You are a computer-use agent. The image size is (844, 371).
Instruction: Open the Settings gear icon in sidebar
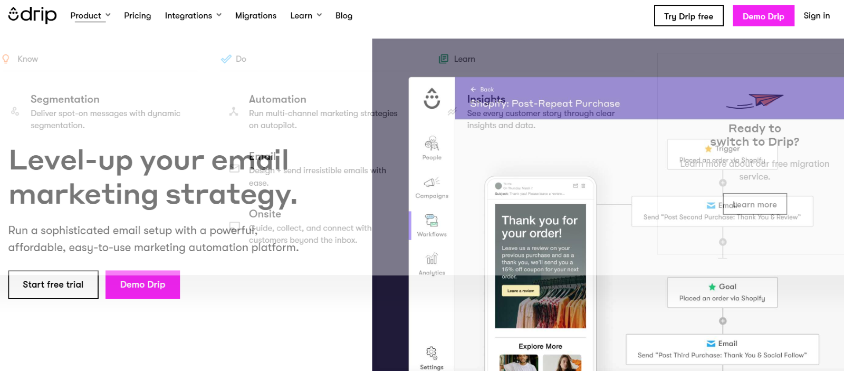pyautogui.click(x=431, y=353)
